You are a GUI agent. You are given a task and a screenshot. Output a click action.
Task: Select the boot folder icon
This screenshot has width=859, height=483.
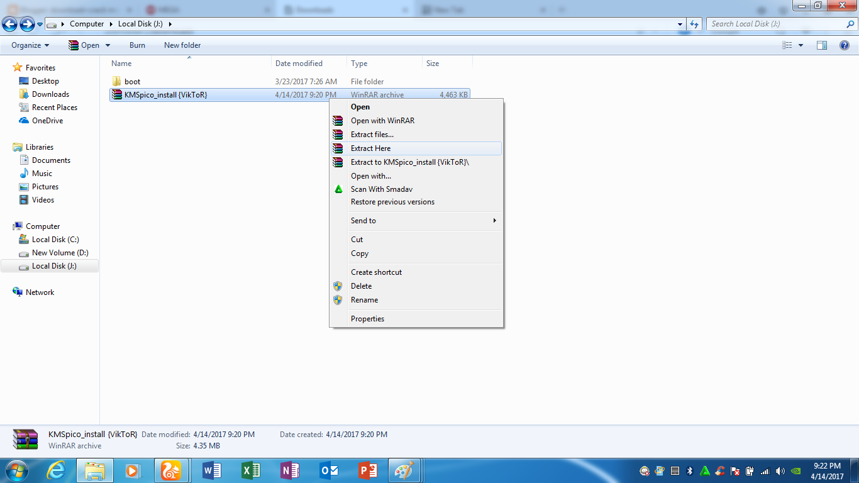pyautogui.click(x=116, y=82)
